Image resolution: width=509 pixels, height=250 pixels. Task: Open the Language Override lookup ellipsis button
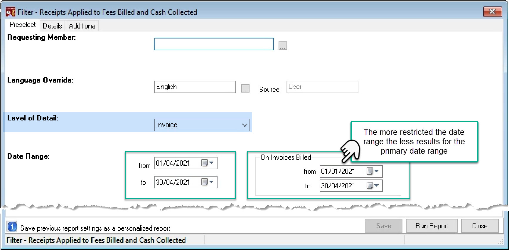point(245,88)
